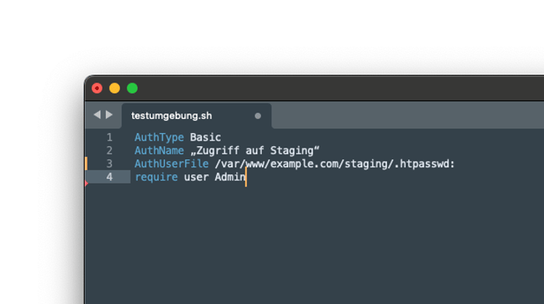
Task: Click the AuthName directive on line 2
Action: click(159, 151)
